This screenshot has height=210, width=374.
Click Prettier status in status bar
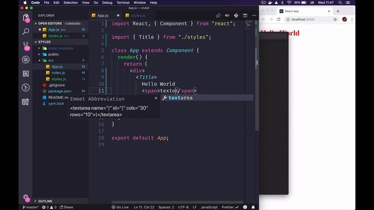tap(230, 207)
